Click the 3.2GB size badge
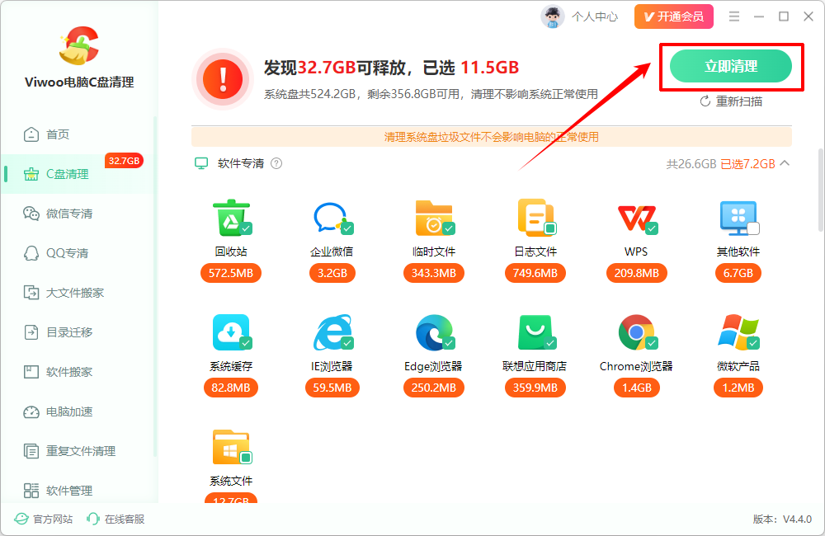This screenshot has width=825, height=536. pos(332,273)
